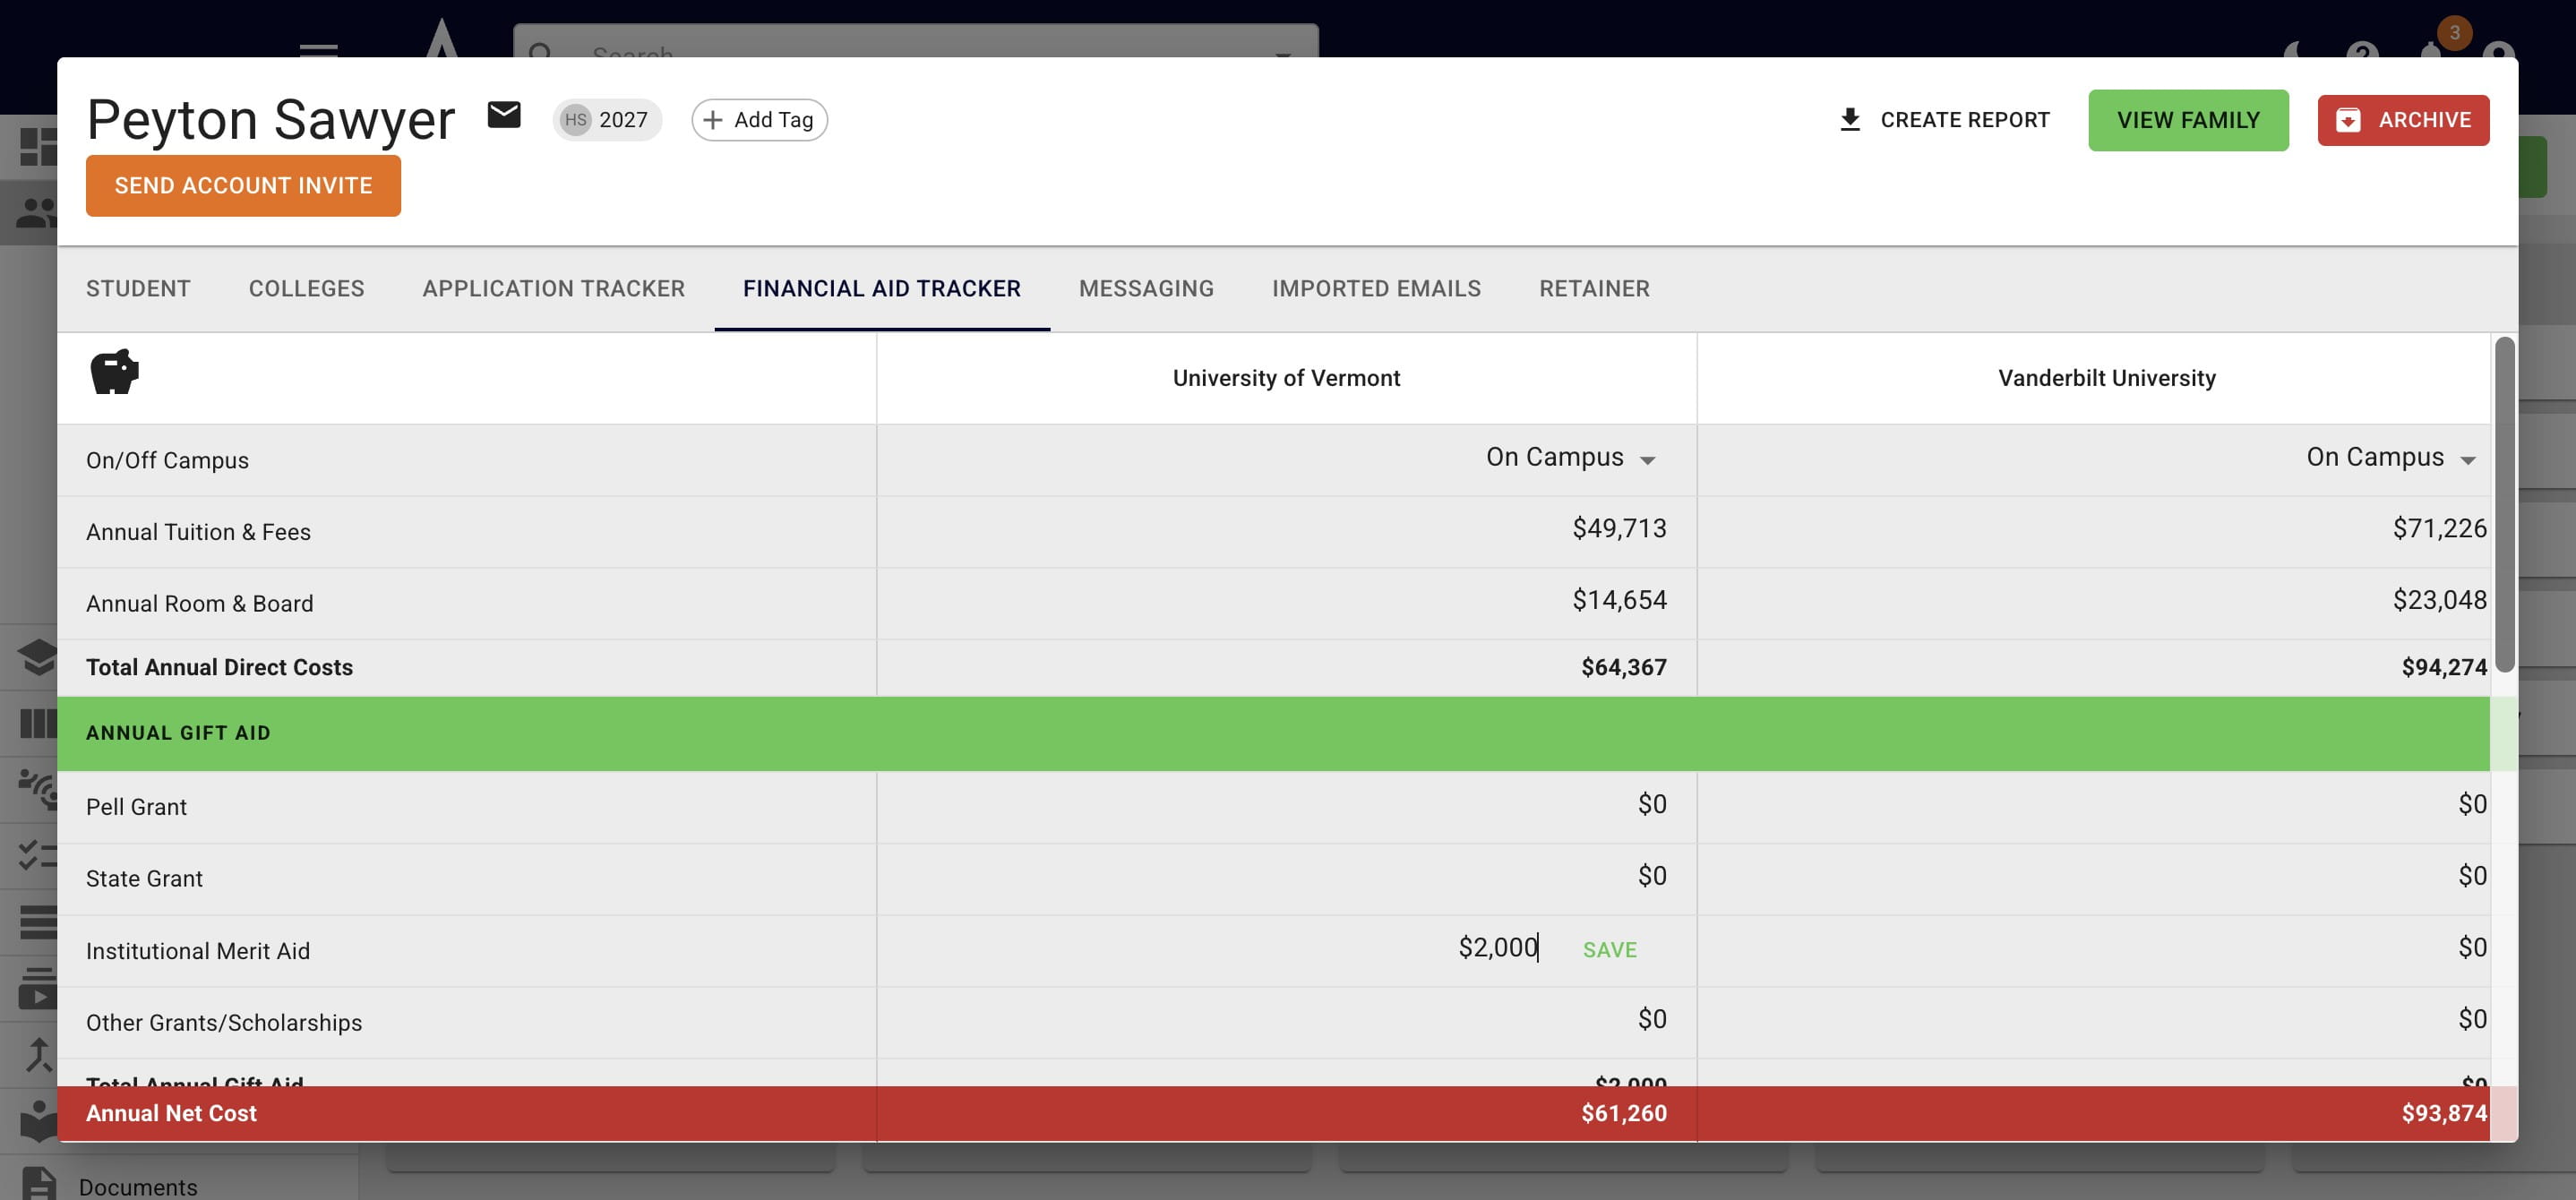Click Vermont room and board $14,654
Image resolution: width=2576 pixels, height=1200 pixels.
click(x=1619, y=600)
